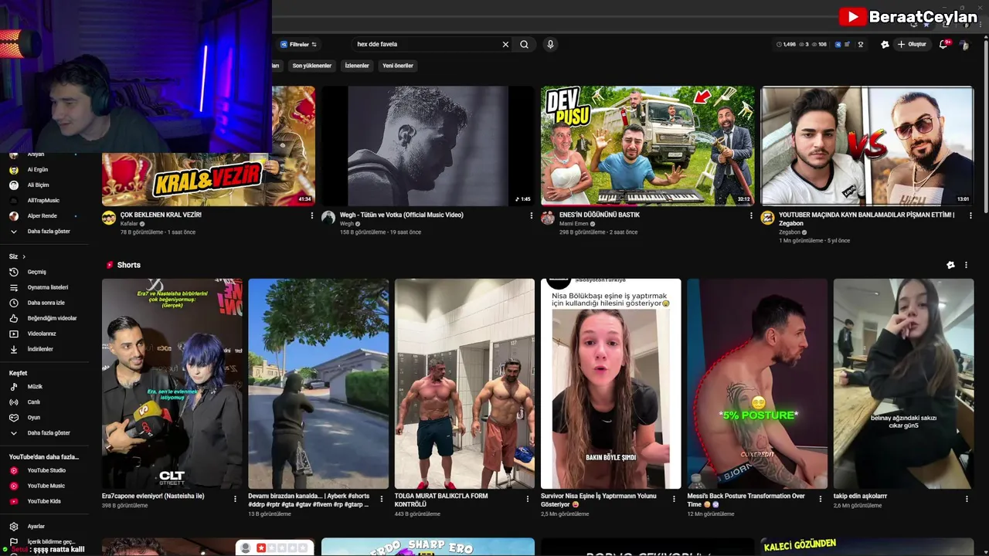Open options for takip edin aşkolarrr short
This screenshot has height=556, width=989.
point(967,499)
